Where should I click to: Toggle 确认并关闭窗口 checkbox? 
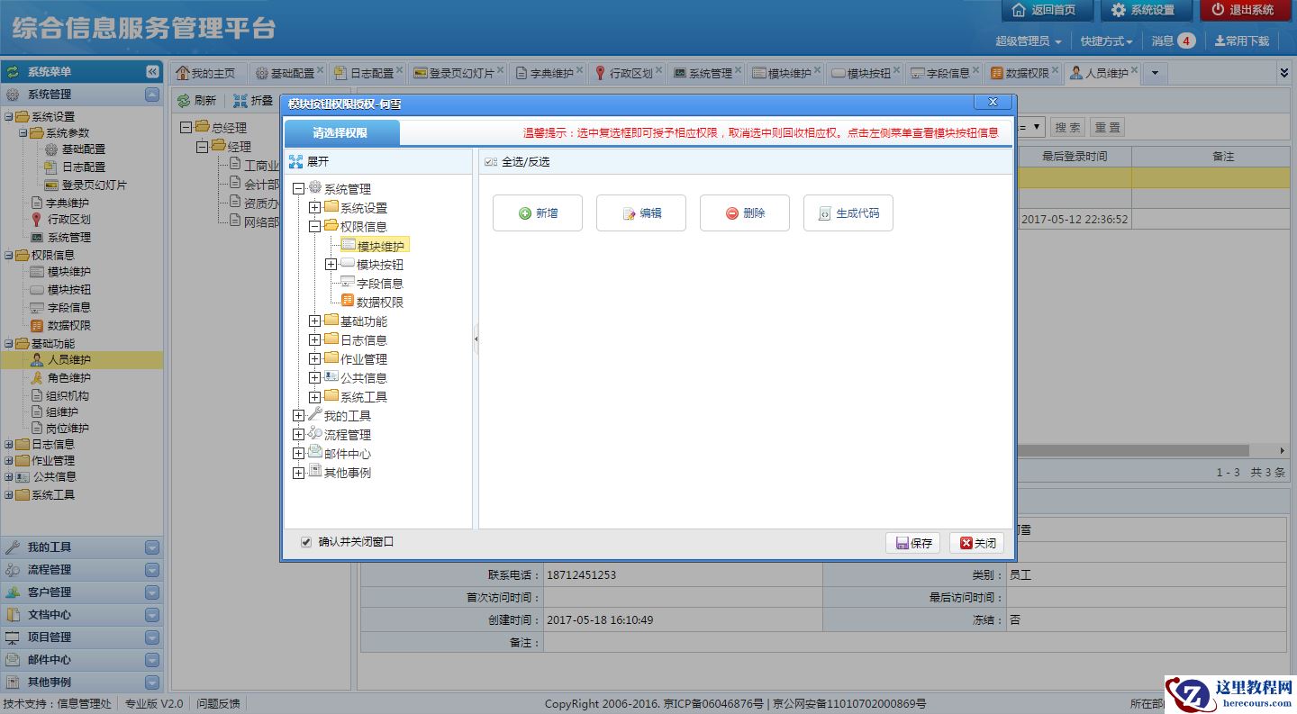pyautogui.click(x=306, y=542)
